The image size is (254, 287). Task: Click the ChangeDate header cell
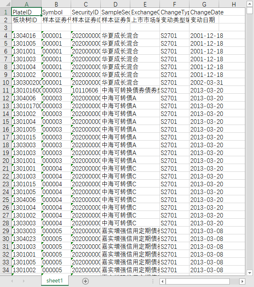pos(204,12)
